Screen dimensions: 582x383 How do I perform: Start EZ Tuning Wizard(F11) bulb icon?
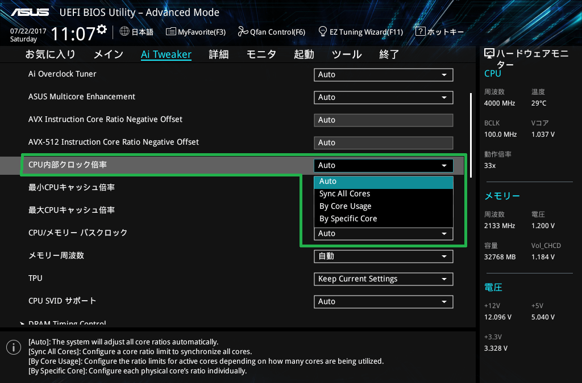(x=323, y=31)
